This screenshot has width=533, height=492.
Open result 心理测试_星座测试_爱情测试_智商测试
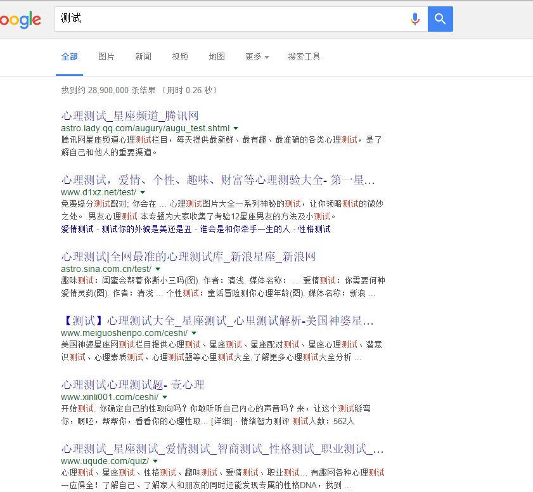(x=222, y=449)
